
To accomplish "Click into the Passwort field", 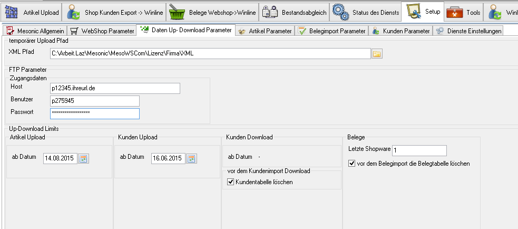I will 95,113.
